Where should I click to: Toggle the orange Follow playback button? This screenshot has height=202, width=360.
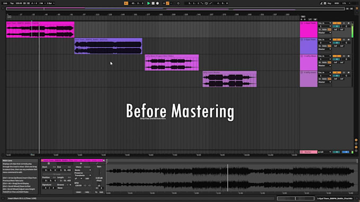[x=126, y=4]
